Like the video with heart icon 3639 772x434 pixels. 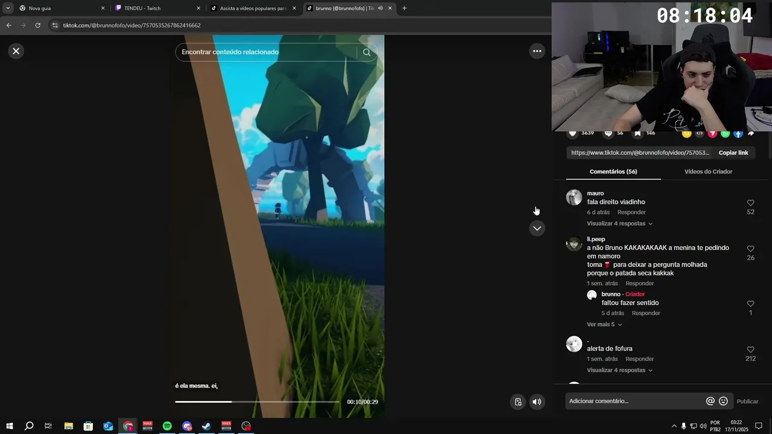pyautogui.click(x=572, y=133)
